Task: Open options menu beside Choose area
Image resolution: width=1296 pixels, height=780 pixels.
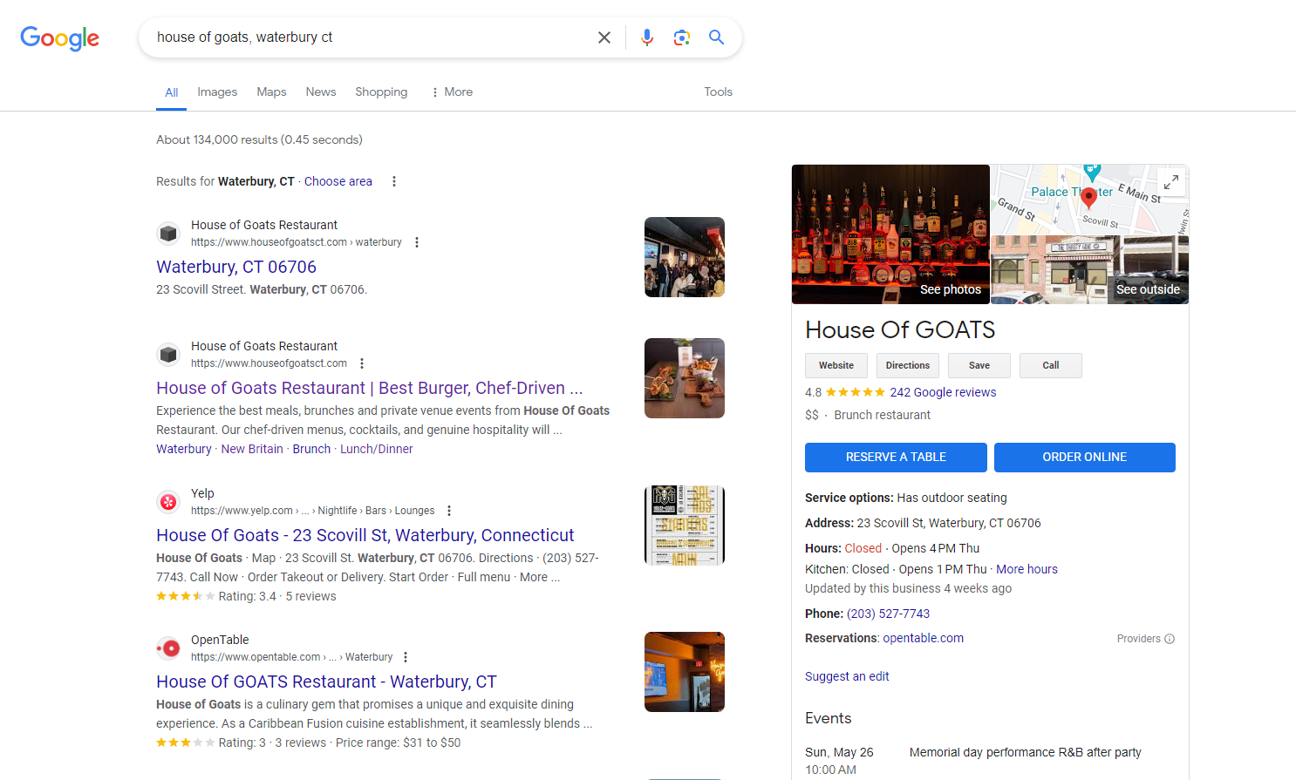Action: (394, 181)
